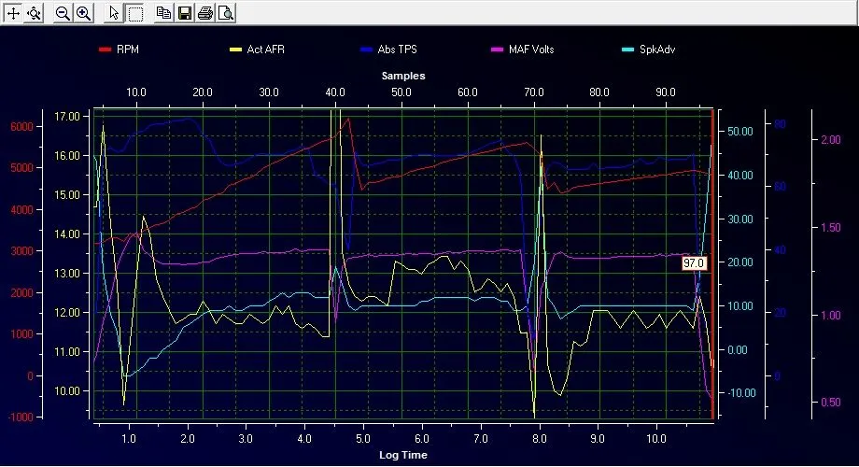Open print preview from the toolbar

pos(225,13)
